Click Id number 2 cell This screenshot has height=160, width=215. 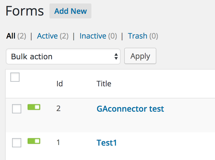click(58, 109)
